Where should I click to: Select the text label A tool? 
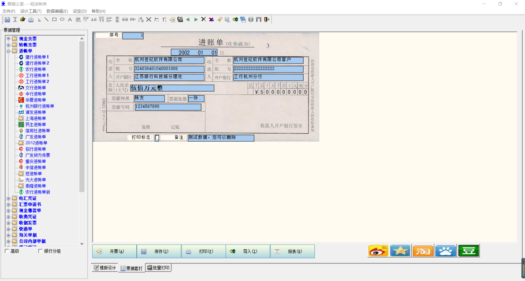click(70, 19)
